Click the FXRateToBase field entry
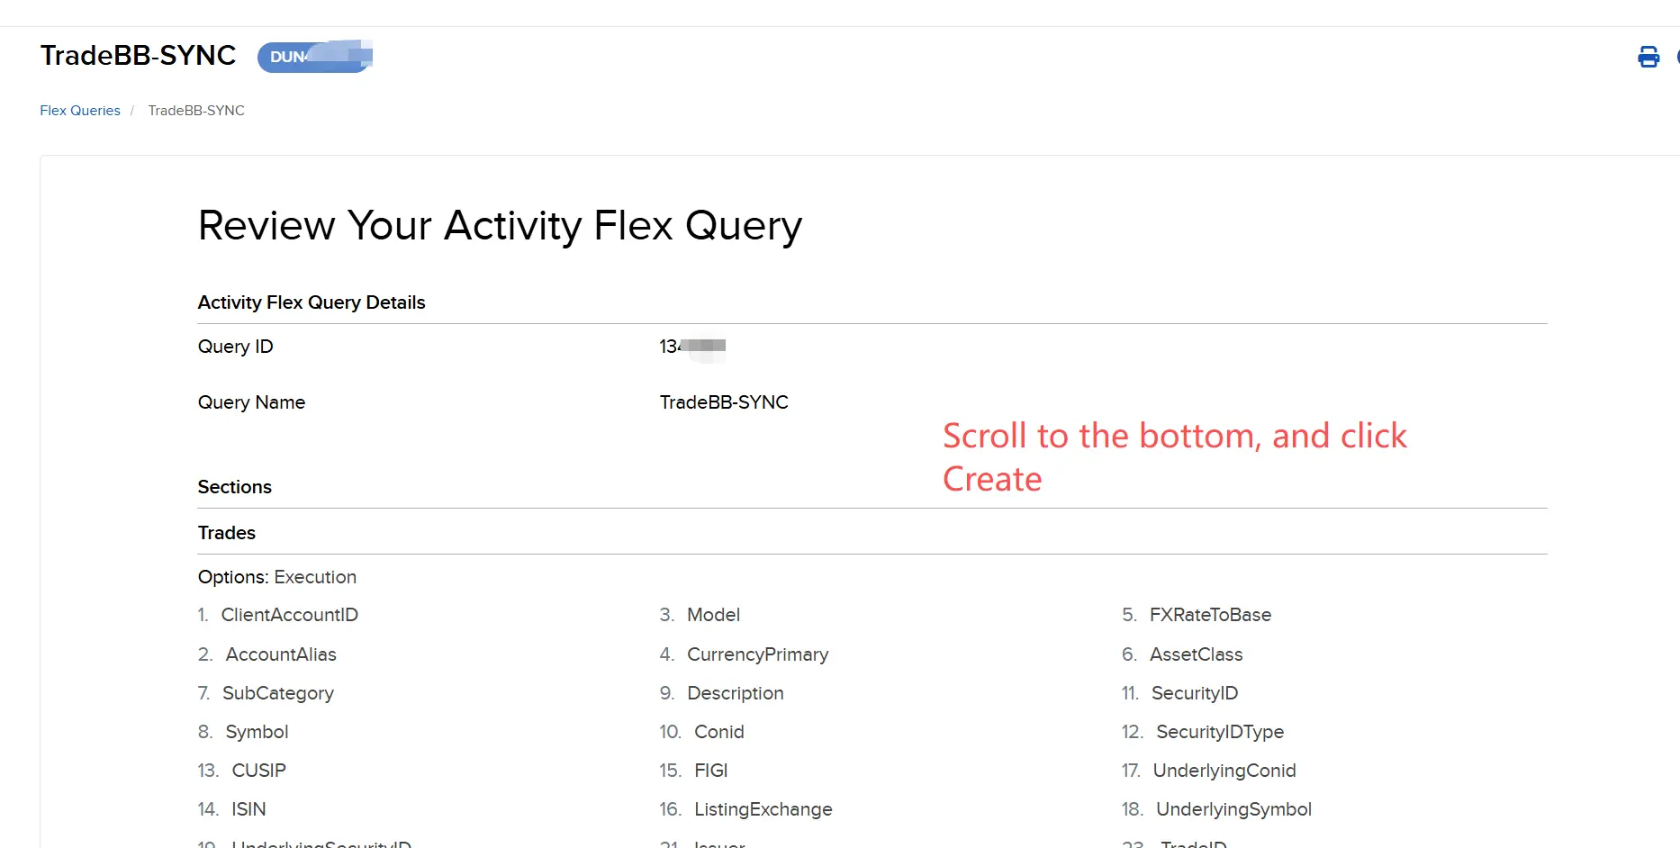Screen dimensions: 1680x848 1210,615
